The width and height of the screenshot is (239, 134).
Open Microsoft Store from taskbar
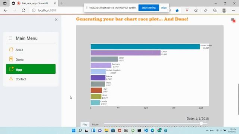[113, 130]
